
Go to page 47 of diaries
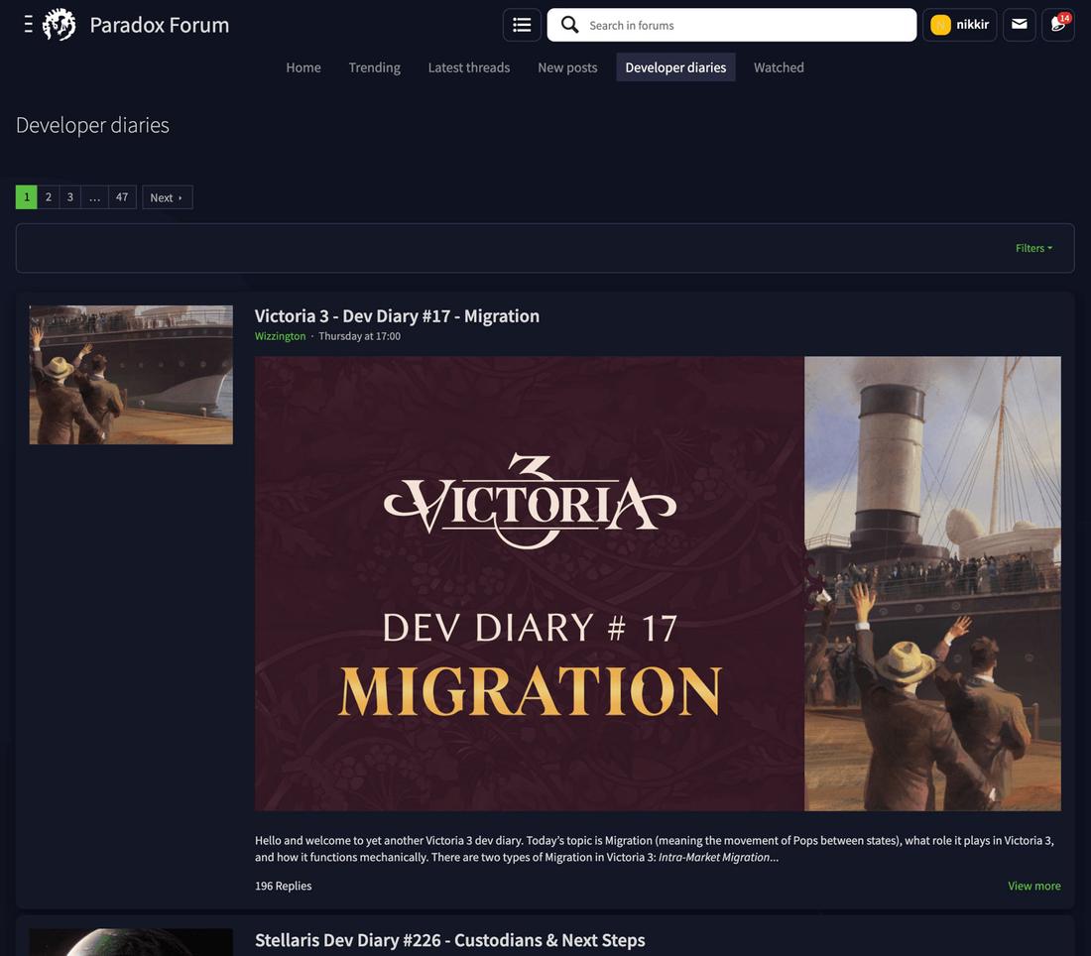pos(122,197)
